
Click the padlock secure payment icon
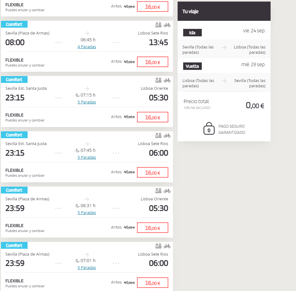pyautogui.click(x=209, y=129)
